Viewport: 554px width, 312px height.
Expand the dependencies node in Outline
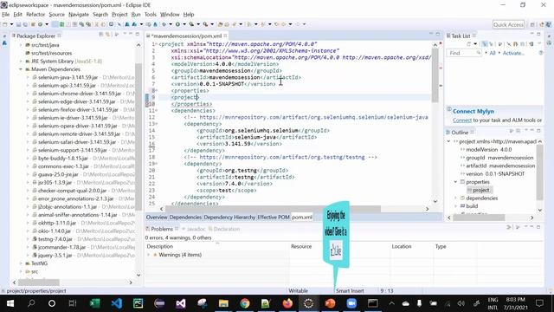pos(456,198)
